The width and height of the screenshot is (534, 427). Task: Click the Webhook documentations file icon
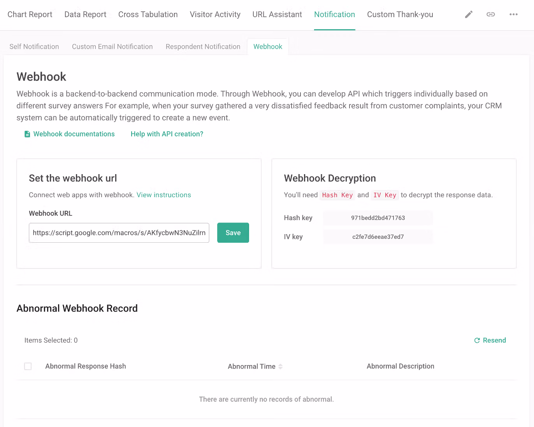tap(27, 134)
